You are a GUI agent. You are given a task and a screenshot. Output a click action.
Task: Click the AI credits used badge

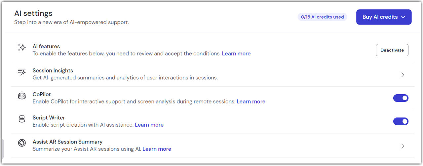point(322,17)
